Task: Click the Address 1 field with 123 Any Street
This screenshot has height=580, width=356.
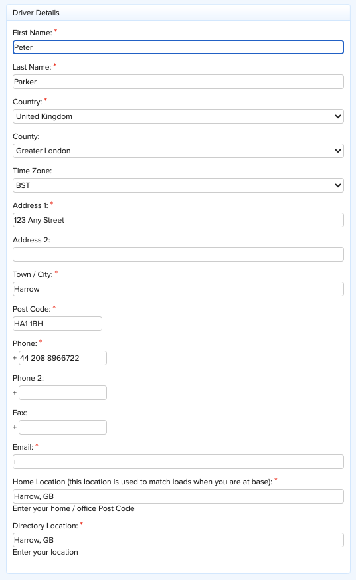Action: 178,220
